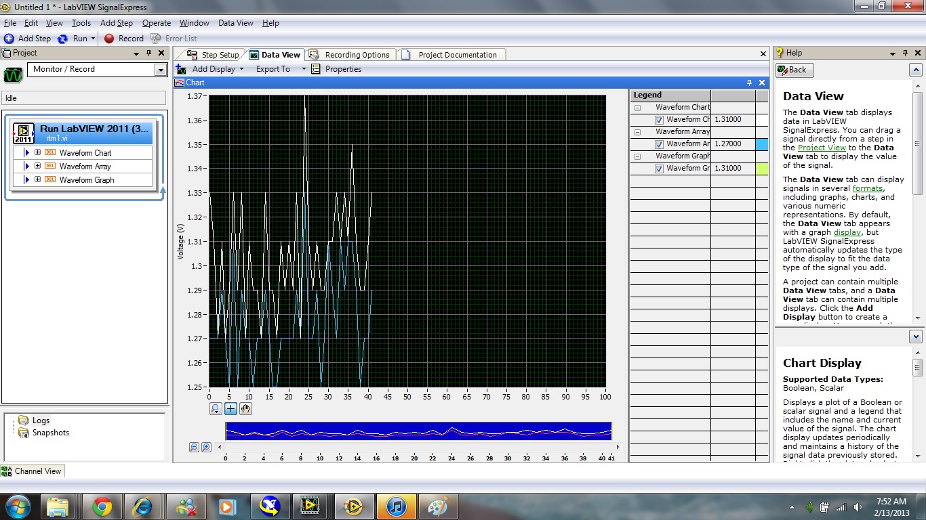Open the Error List icon
The image size is (926, 520).
click(x=156, y=39)
